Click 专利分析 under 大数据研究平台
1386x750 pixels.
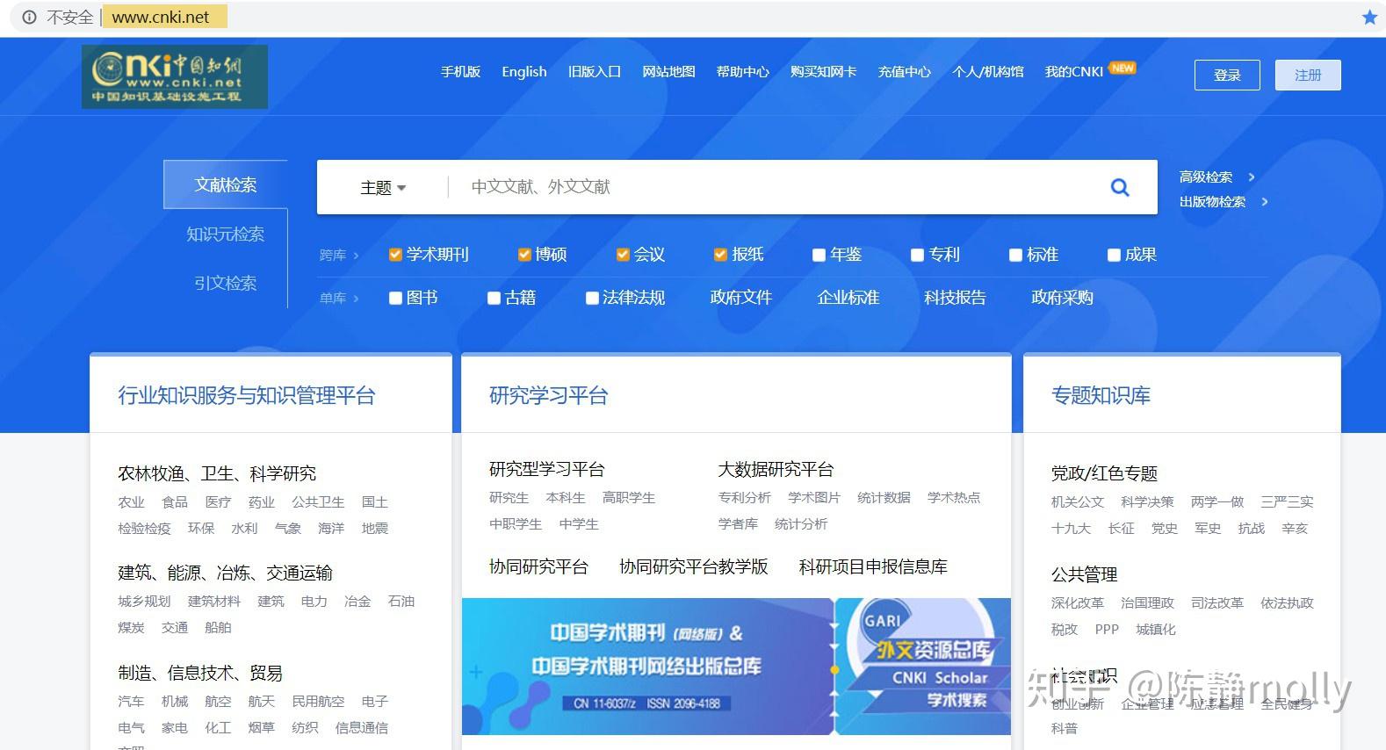click(x=744, y=498)
